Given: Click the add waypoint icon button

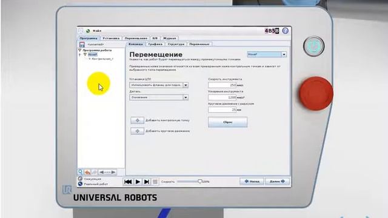Looking at the screenshot, I should (138, 121).
